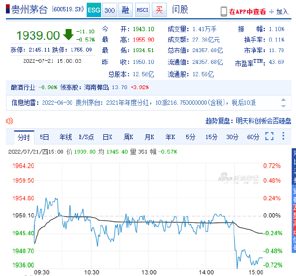Image resolution: width=296 pixels, height=276 pixels.
Task: Click the phone icon for APP view
Action: pyautogui.click(x=224, y=11)
